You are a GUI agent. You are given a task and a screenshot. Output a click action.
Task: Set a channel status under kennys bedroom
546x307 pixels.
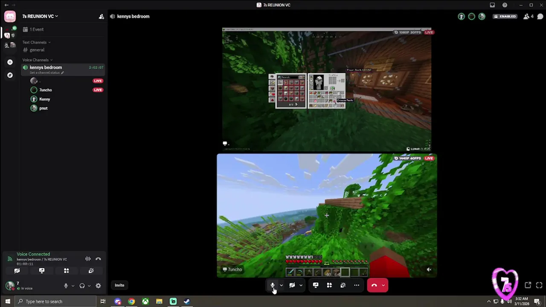coord(46,73)
